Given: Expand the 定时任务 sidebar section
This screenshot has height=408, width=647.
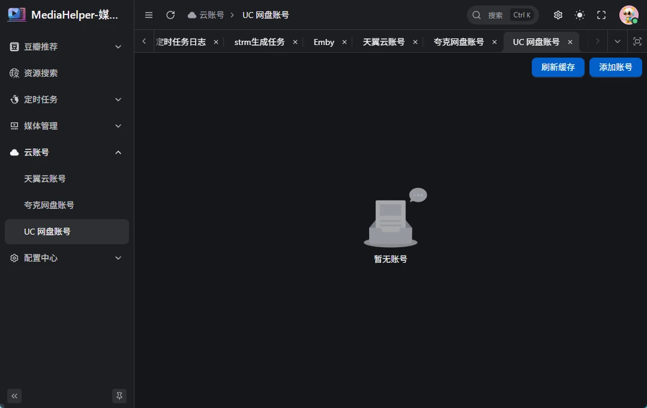Looking at the screenshot, I should point(67,100).
